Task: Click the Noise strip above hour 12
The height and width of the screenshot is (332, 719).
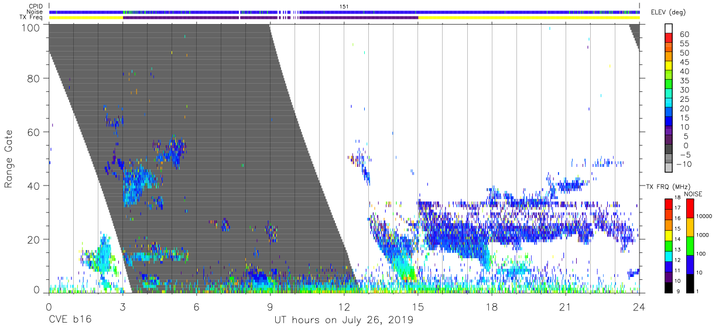Action: click(x=344, y=12)
